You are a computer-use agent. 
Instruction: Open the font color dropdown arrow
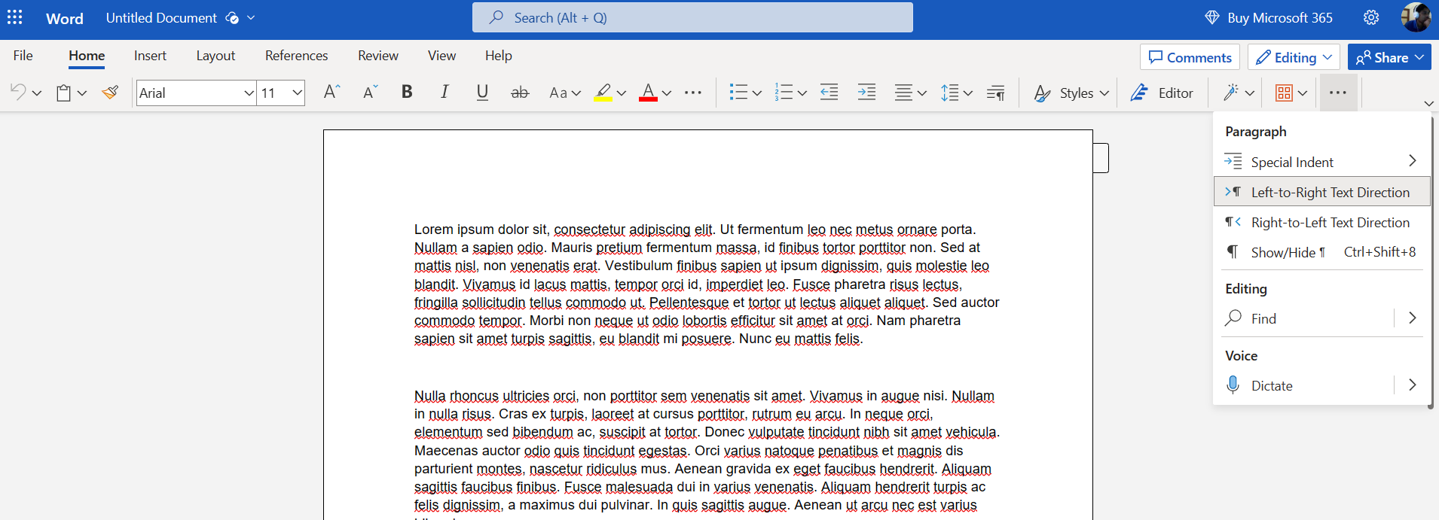pos(667,93)
